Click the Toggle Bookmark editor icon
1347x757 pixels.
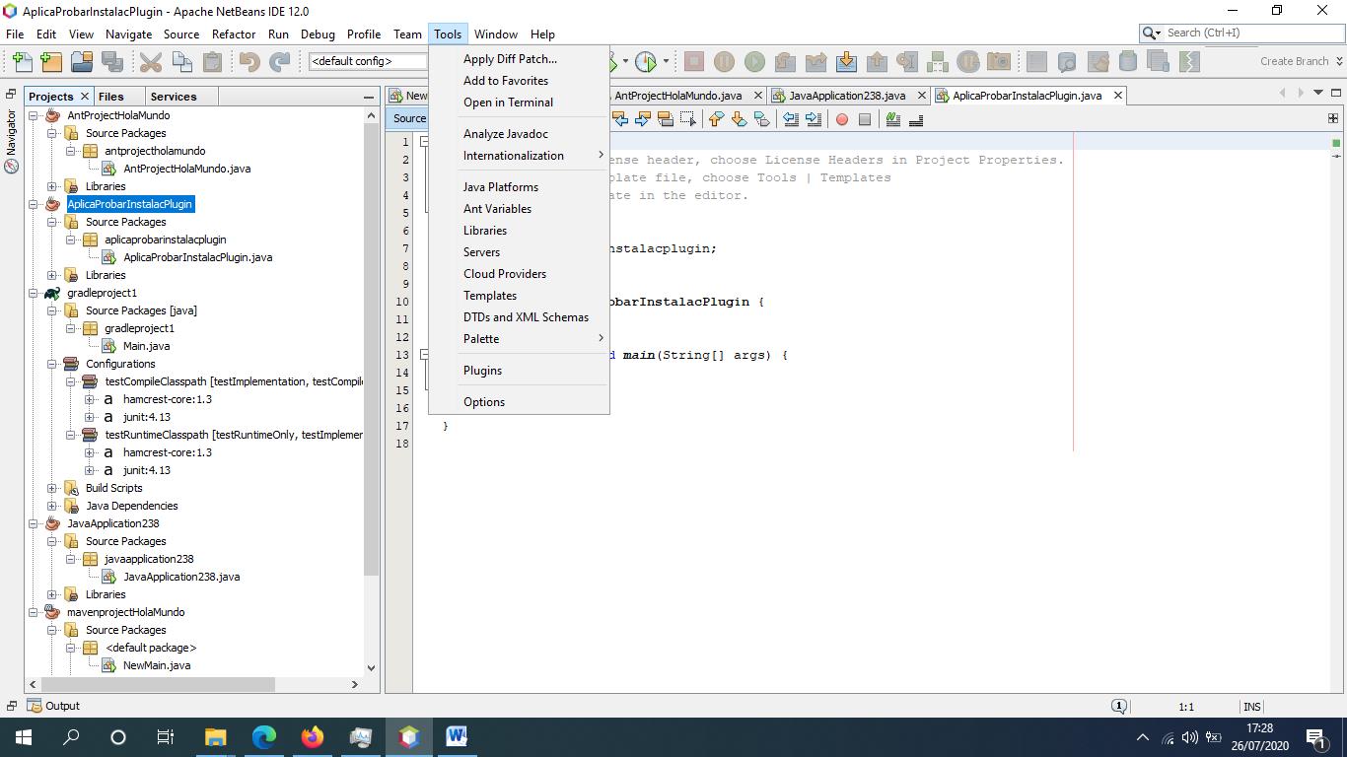761,119
